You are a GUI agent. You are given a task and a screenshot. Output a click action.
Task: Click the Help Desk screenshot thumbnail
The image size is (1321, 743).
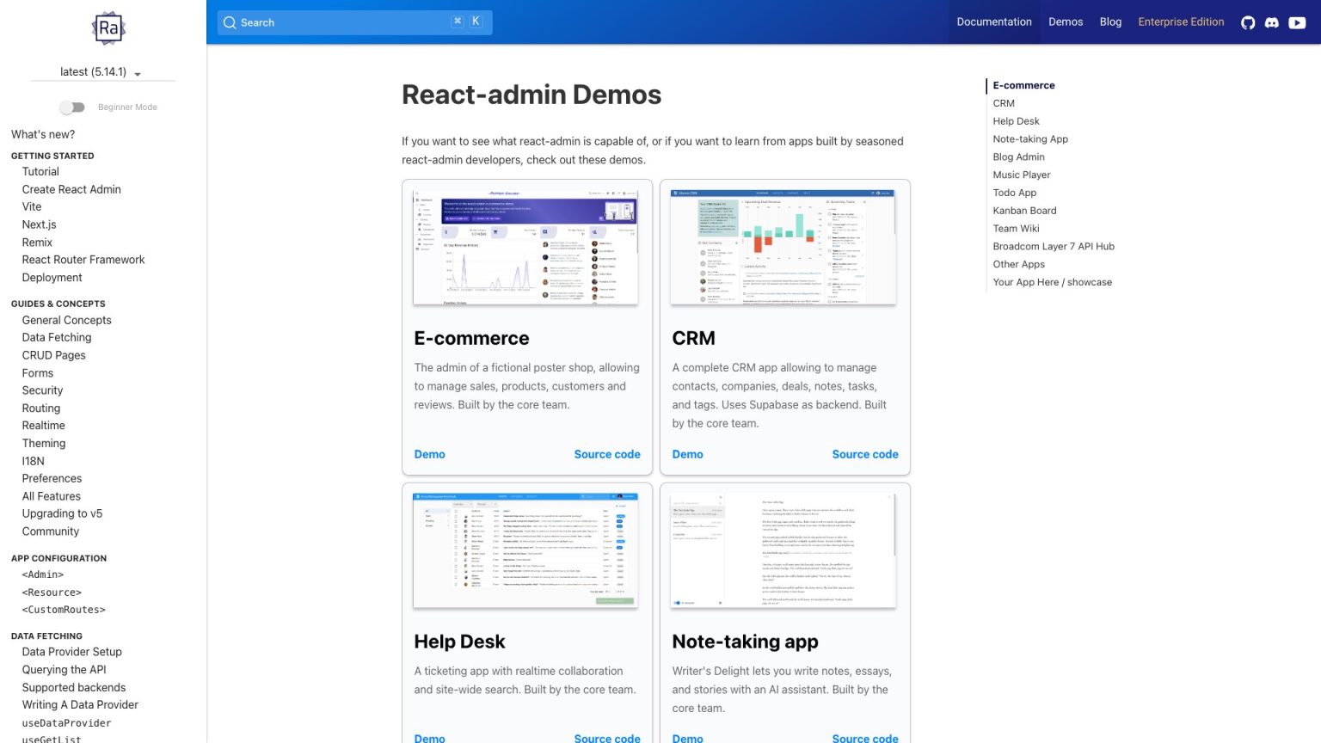pyautogui.click(x=525, y=550)
